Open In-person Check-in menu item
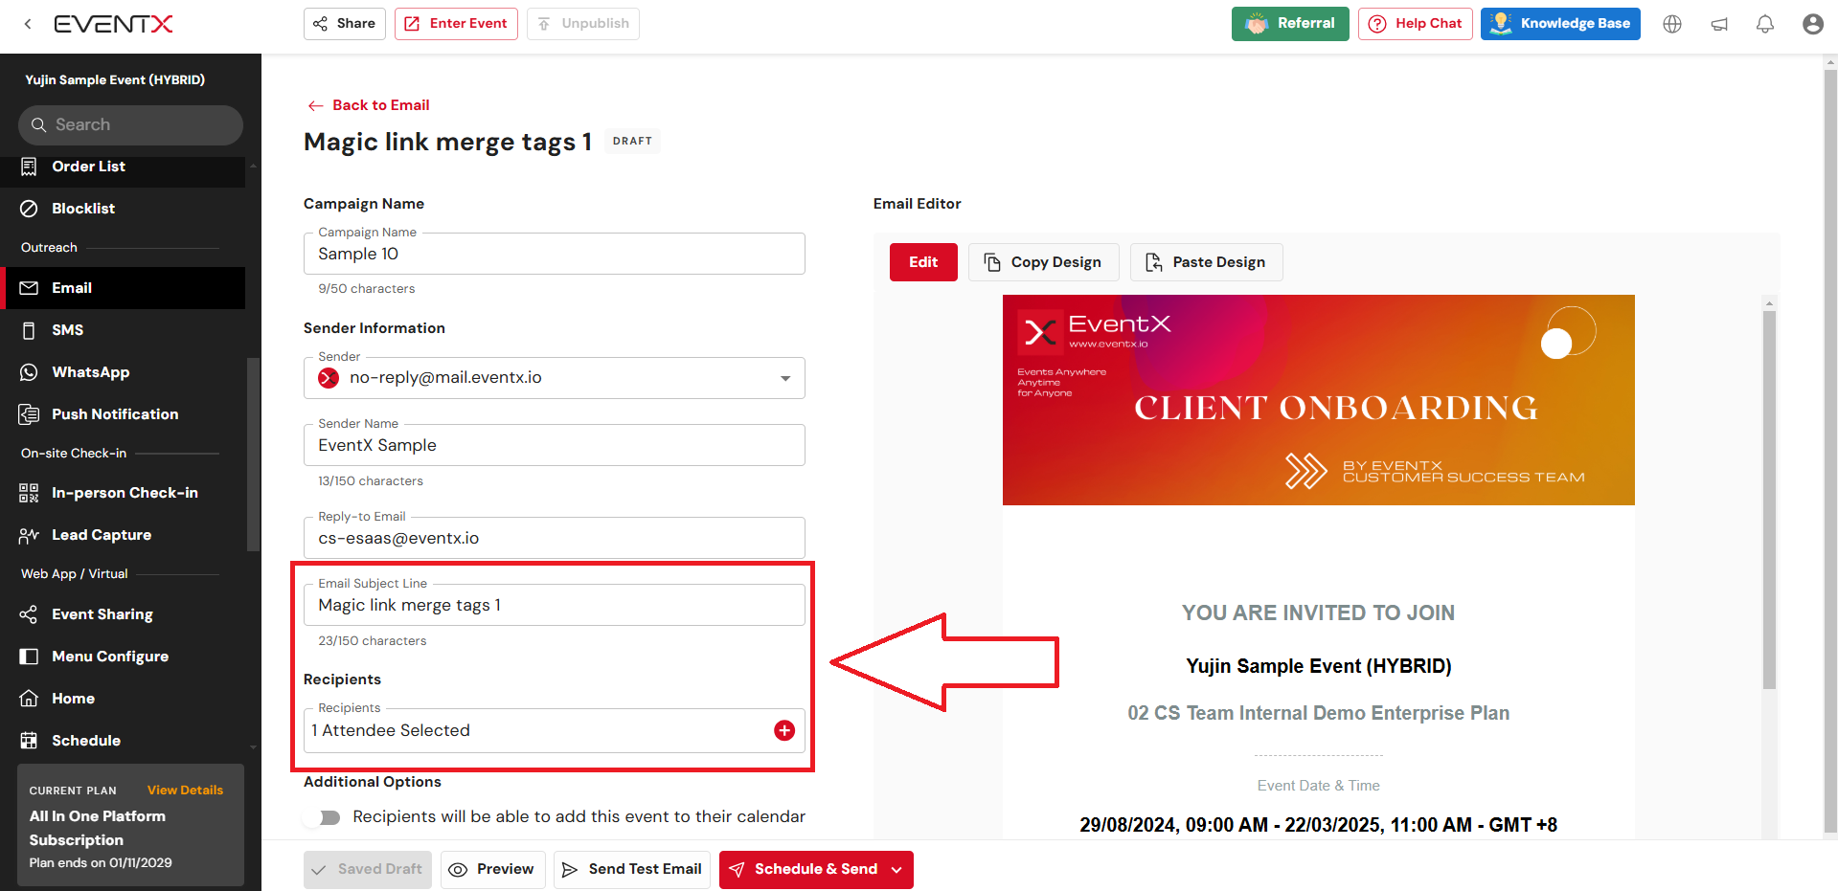The width and height of the screenshot is (1838, 891). tap(125, 493)
